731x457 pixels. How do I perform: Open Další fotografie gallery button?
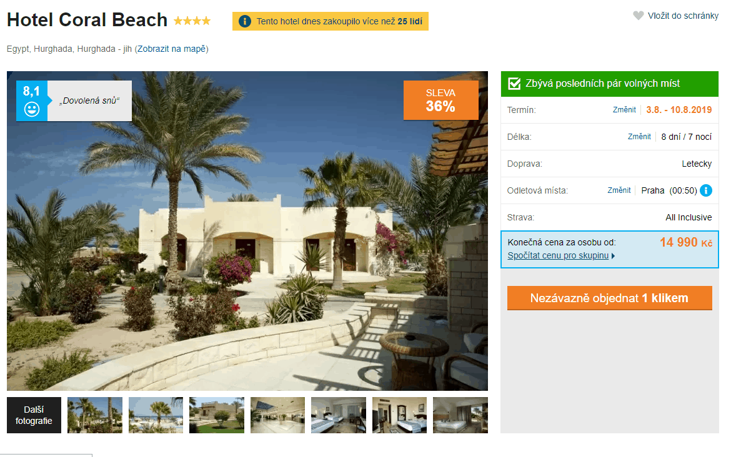click(x=34, y=415)
